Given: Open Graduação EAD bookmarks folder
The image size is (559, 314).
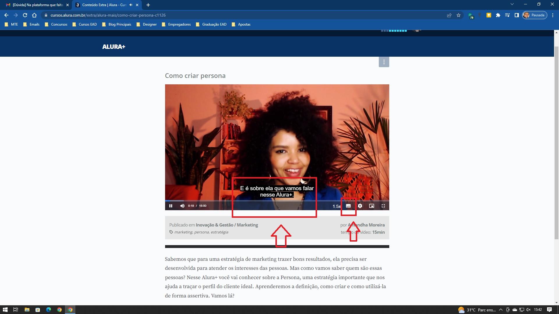Looking at the screenshot, I should pyautogui.click(x=211, y=24).
